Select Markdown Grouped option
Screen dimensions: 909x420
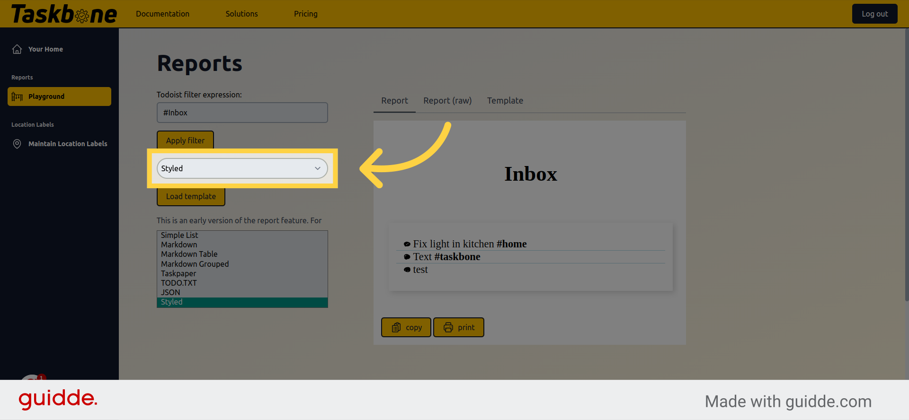(x=242, y=264)
